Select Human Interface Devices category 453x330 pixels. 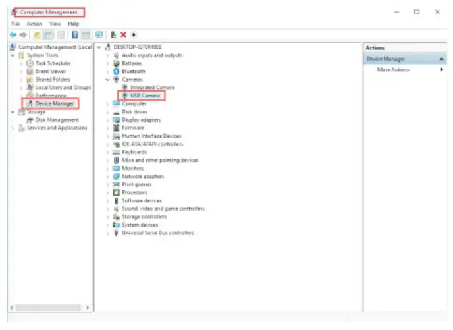pyautogui.click(x=151, y=136)
